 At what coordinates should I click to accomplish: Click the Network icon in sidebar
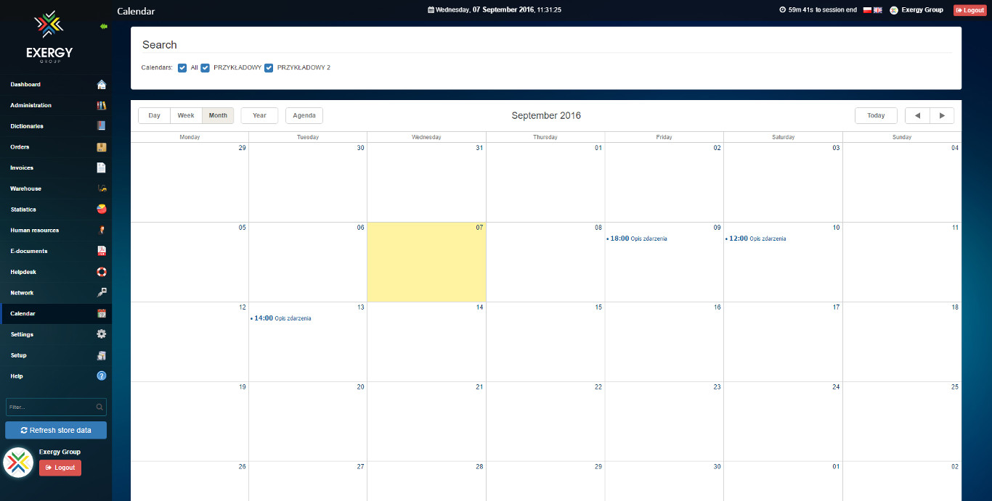[x=102, y=293]
